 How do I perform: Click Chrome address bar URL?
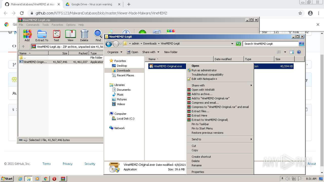click(101, 13)
